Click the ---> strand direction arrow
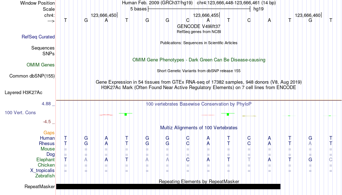The width and height of the screenshot is (342, 195). [x=51, y=21]
